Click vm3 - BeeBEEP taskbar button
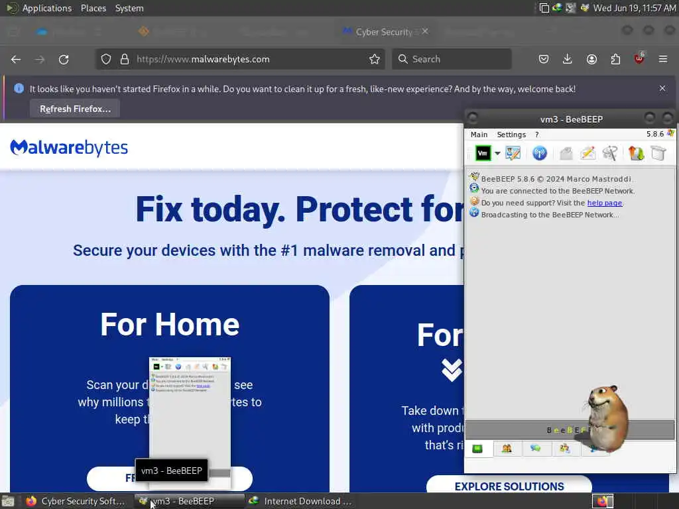 click(189, 501)
